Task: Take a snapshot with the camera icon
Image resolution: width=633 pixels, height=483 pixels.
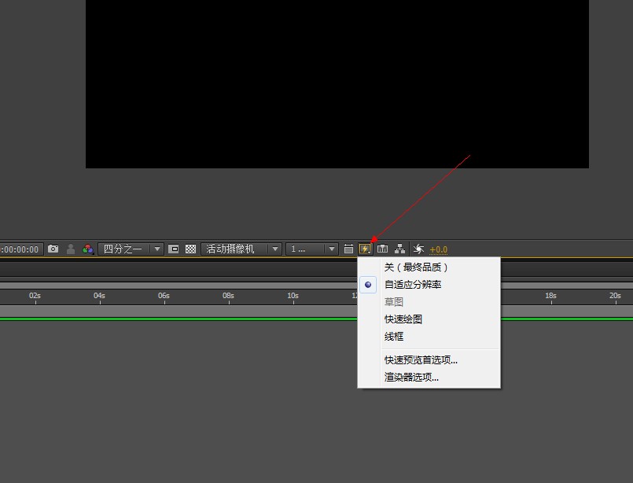Action: pyautogui.click(x=53, y=249)
